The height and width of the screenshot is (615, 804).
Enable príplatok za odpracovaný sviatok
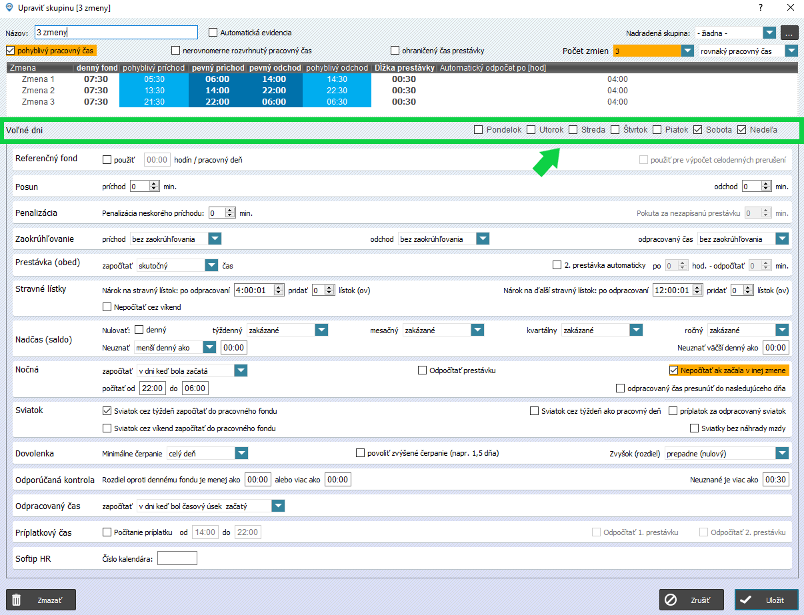[673, 411]
